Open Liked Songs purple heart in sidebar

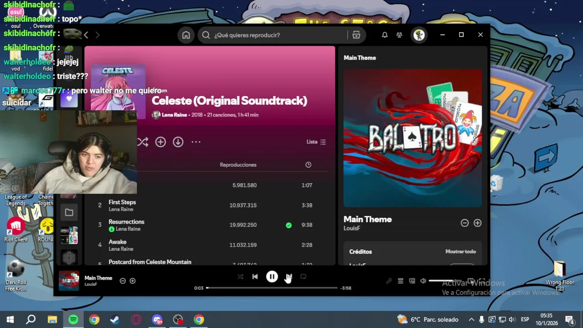pyautogui.click(x=69, y=99)
